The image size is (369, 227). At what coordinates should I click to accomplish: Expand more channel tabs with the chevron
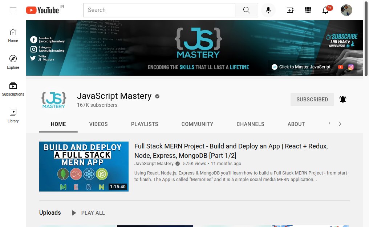(x=340, y=124)
